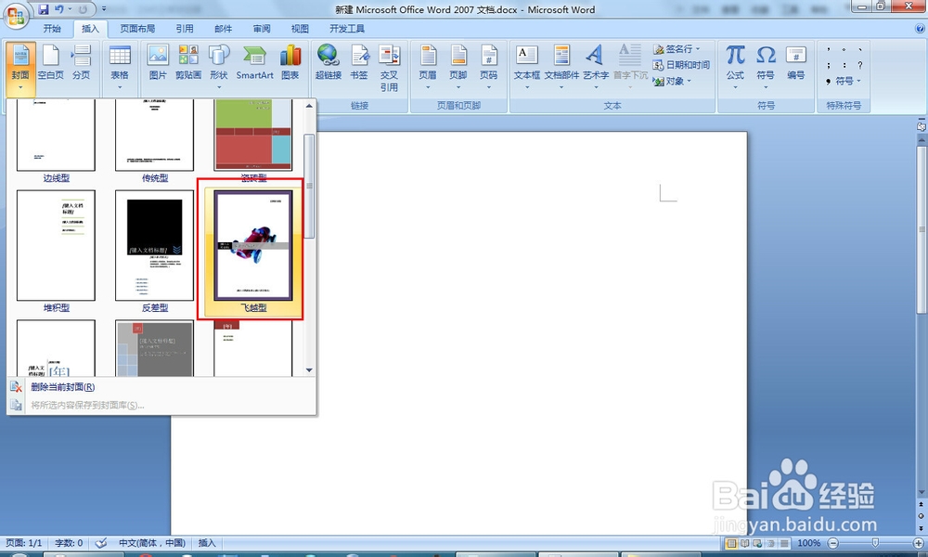The image size is (928, 557).
Task: Open the Text Box (文本框) gallery
Action: coord(527,68)
